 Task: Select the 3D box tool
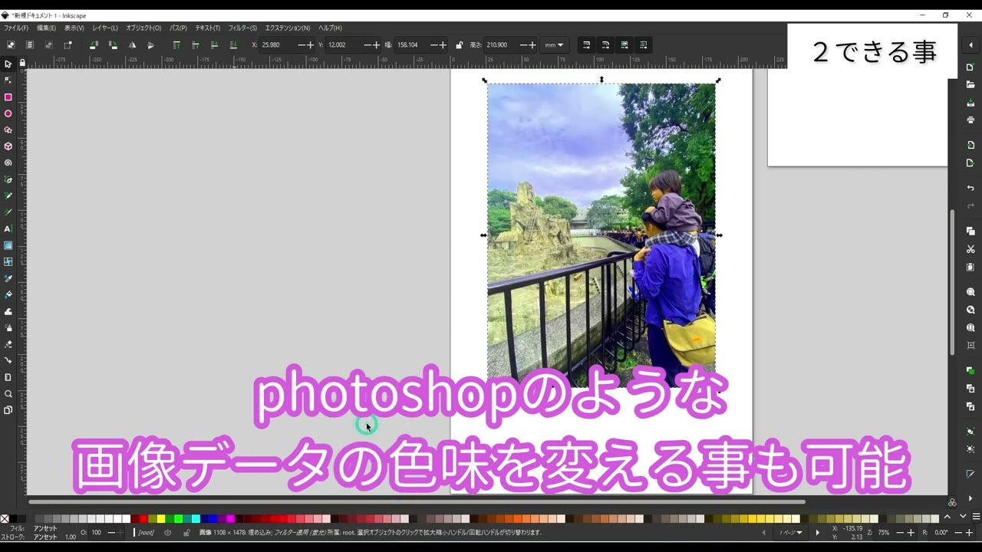8,146
